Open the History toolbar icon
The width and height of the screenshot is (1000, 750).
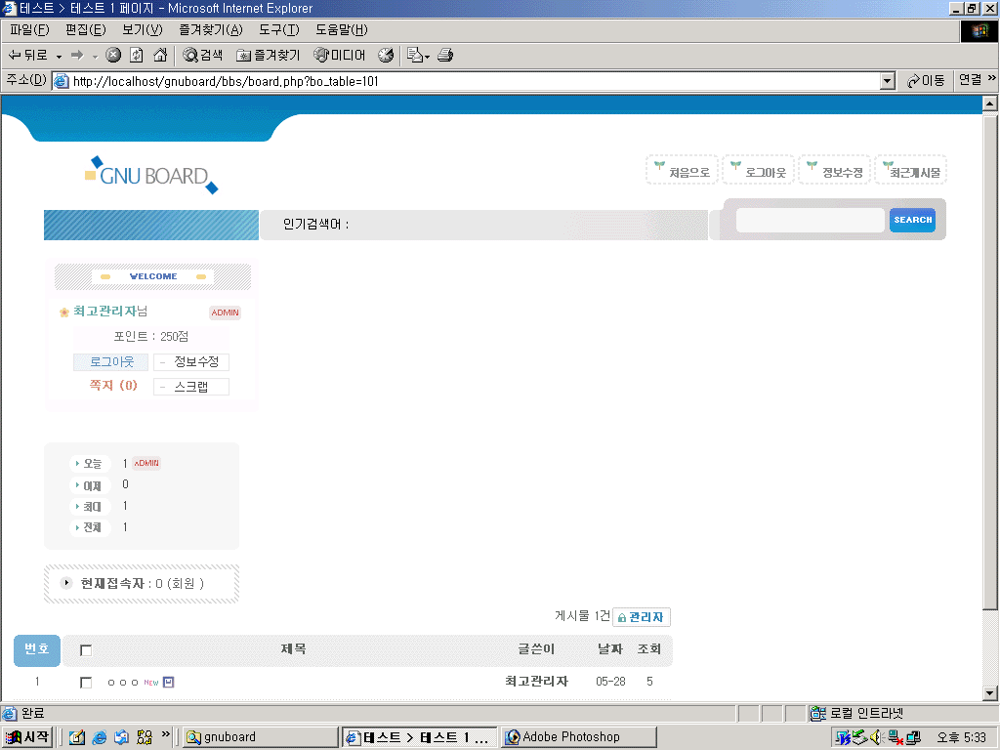(386, 56)
